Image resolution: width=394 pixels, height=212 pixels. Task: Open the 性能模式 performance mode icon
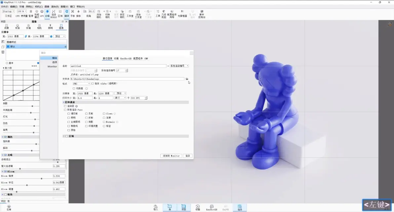pyautogui.click(x=37, y=14)
